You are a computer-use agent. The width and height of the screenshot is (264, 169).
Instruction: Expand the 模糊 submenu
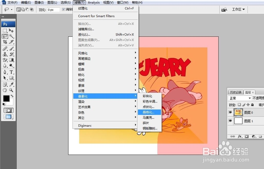click(106, 64)
